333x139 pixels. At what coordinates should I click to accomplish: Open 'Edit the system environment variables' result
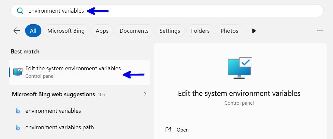point(73,72)
